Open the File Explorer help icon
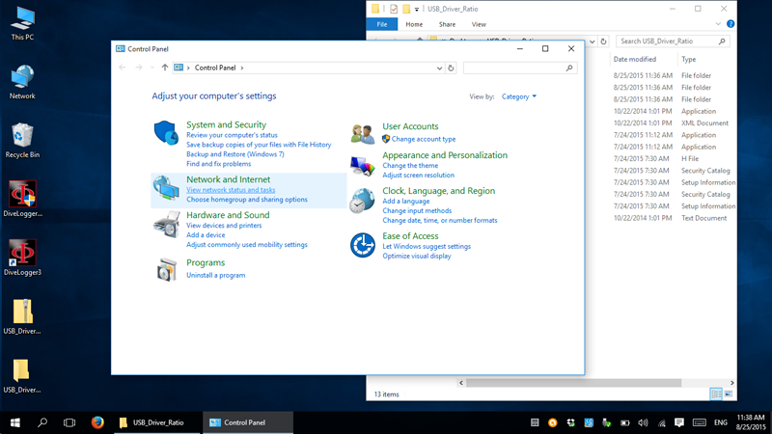This screenshot has height=434, width=772. [731, 23]
